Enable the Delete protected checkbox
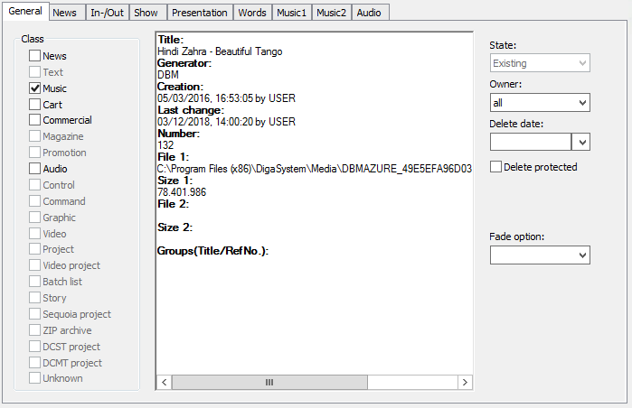This screenshot has width=632, height=408. (495, 167)
